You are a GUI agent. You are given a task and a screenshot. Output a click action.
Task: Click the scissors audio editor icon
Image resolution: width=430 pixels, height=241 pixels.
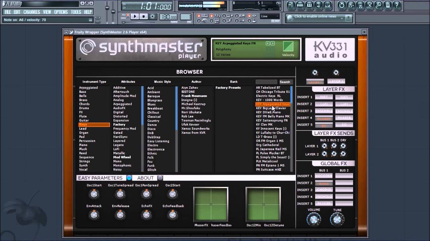pyautogui.click(x=369, y=5)
